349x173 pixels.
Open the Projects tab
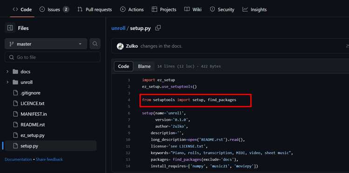(x=164, y=10)
